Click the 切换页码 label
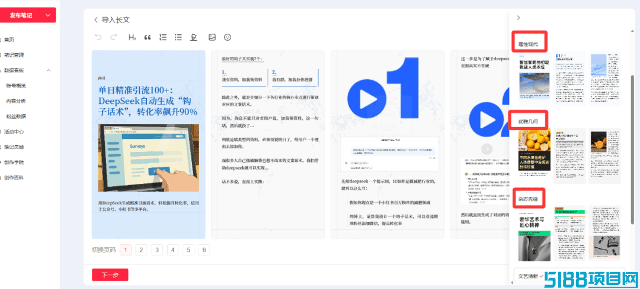The height and width of the screenshot is (289, 640). [x=104, y=249]
